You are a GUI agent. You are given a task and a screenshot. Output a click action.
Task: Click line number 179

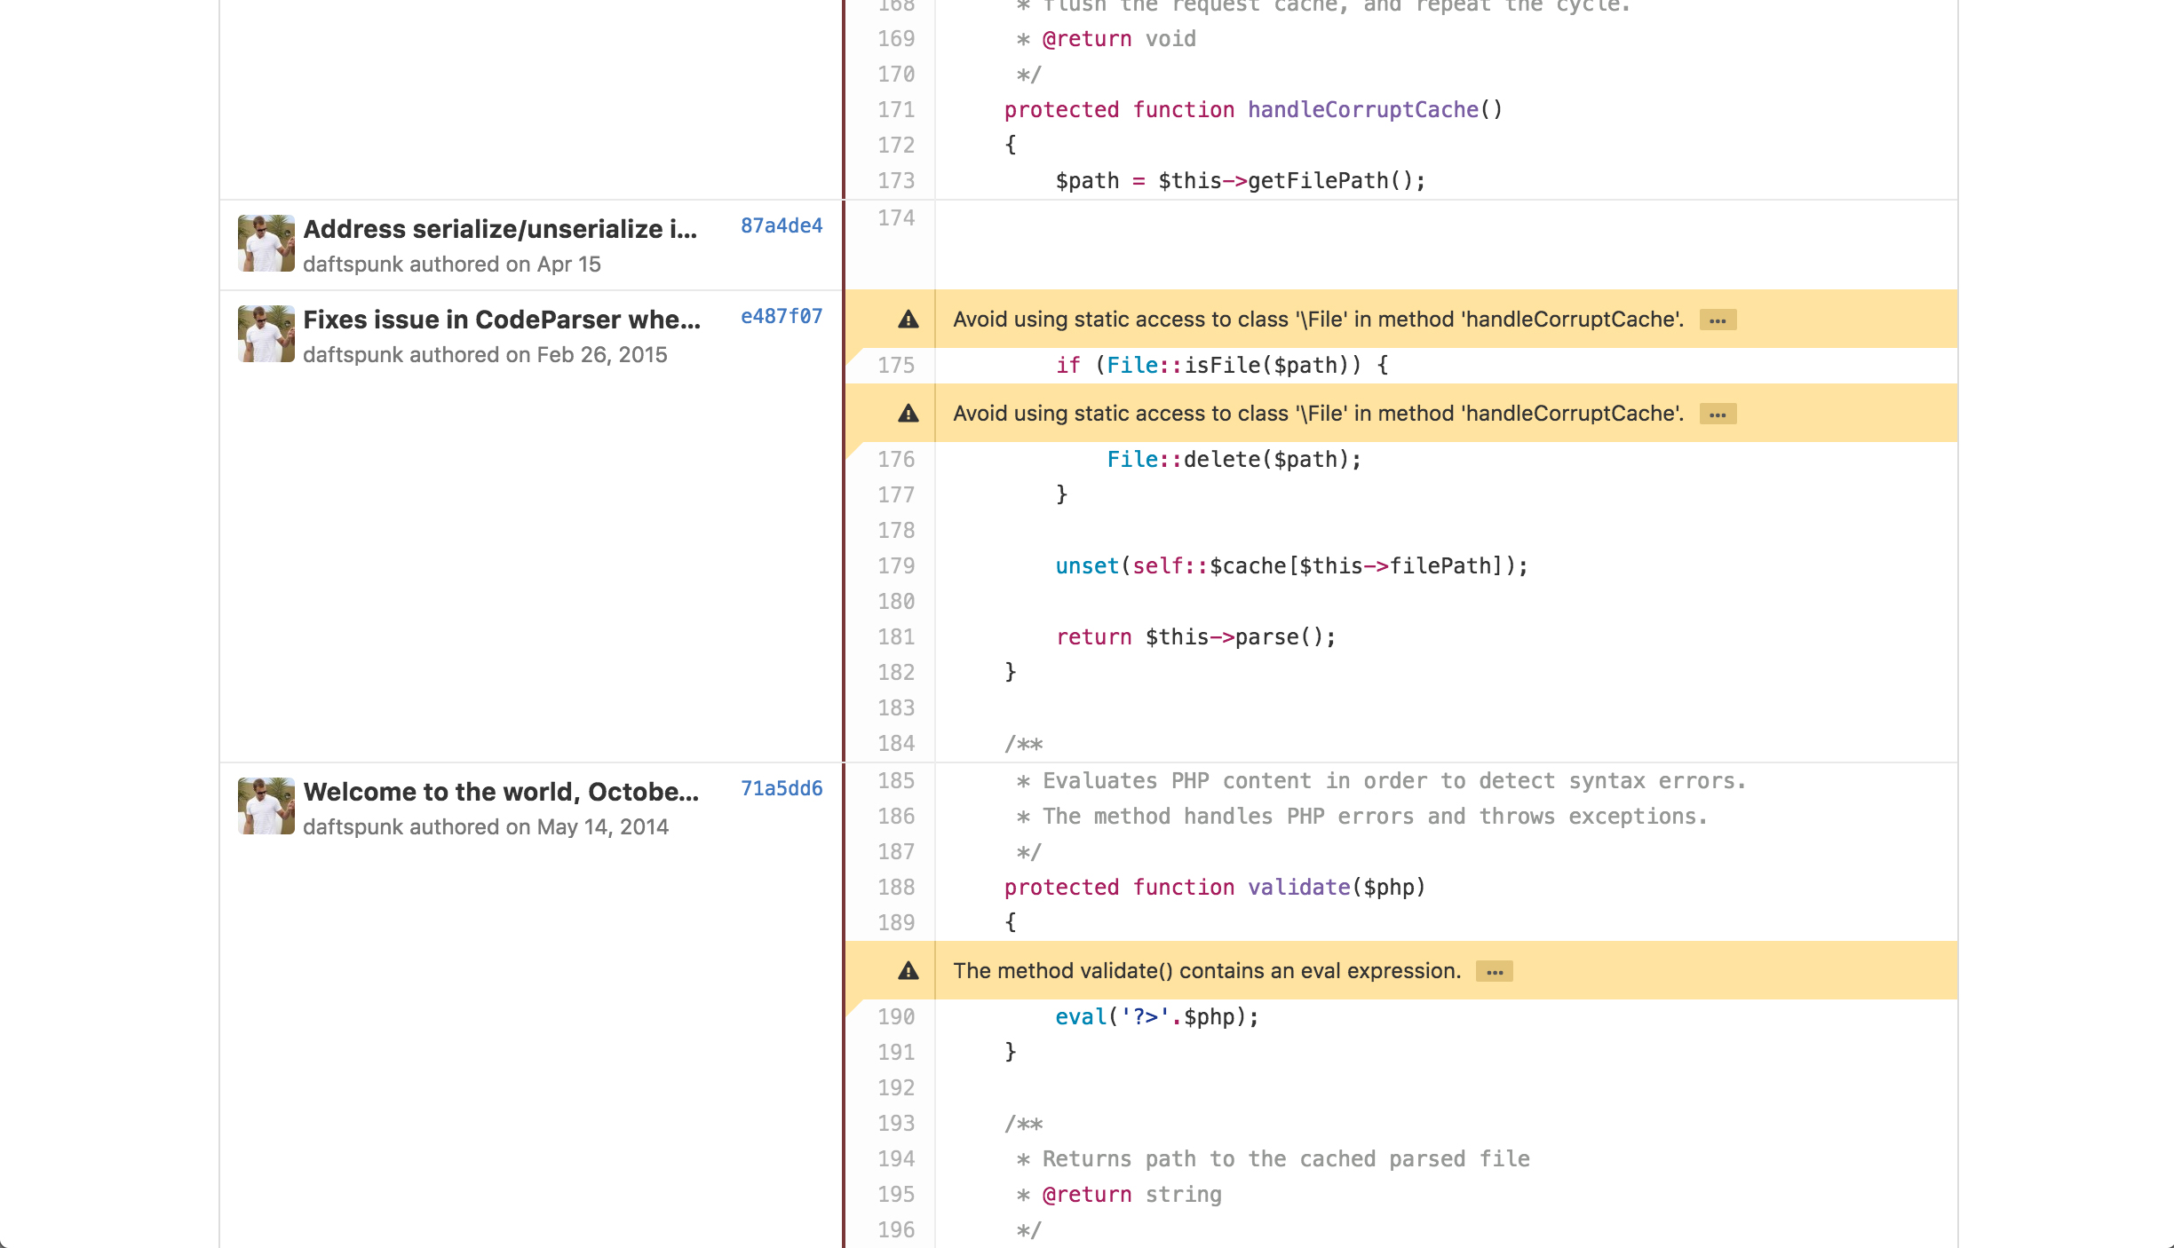click(896, 566)
